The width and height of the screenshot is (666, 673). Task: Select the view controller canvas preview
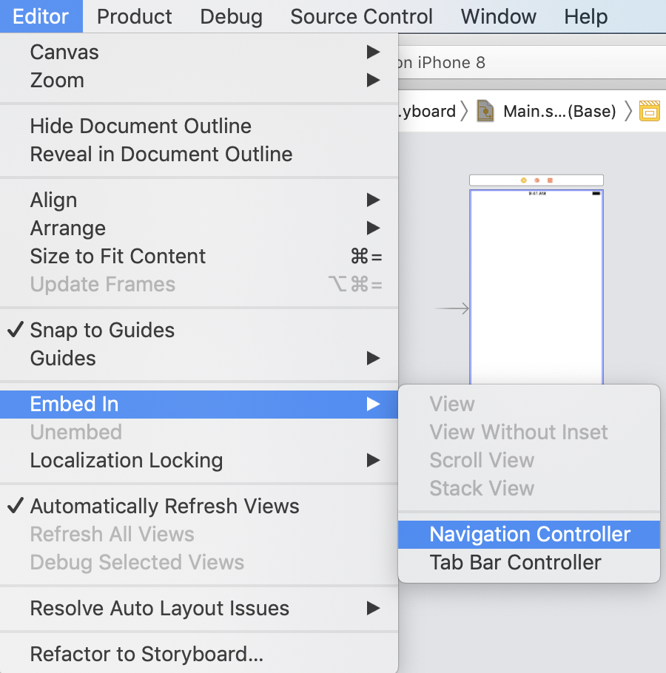(536, 287)
